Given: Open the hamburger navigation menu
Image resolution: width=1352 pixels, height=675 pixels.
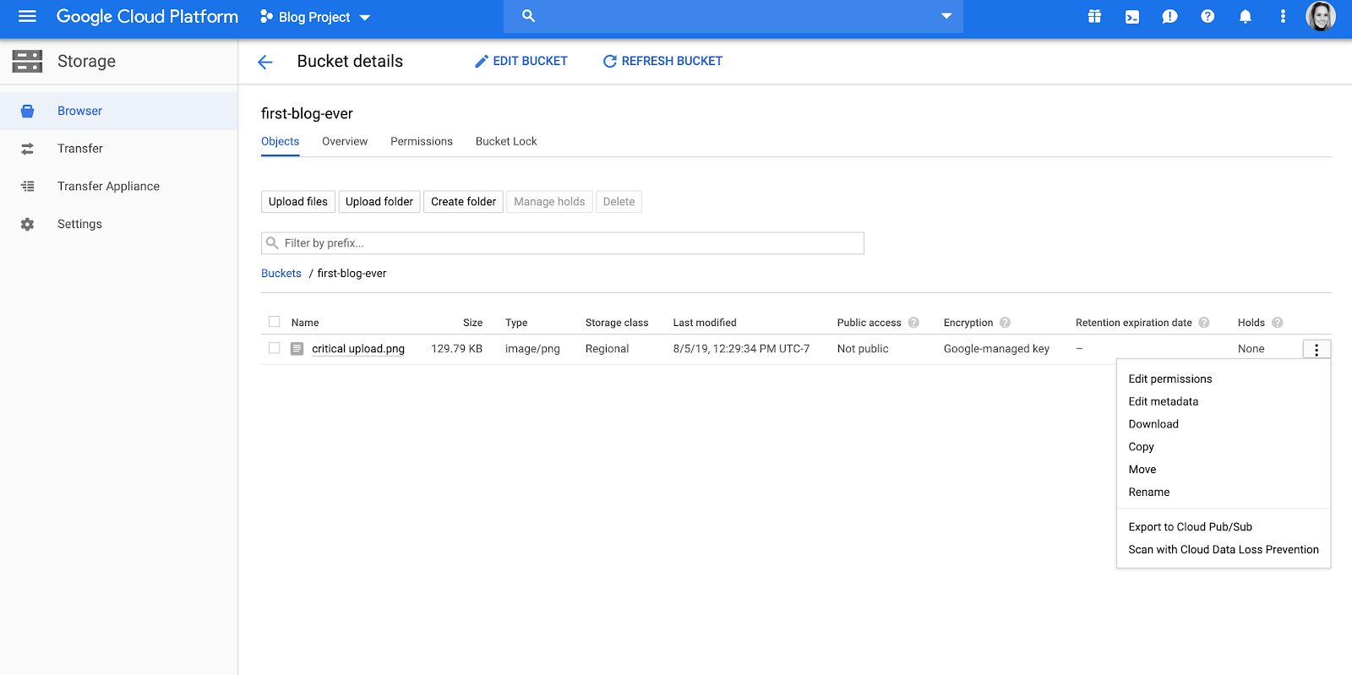Looking at the screenshot, I should (27, 16).
